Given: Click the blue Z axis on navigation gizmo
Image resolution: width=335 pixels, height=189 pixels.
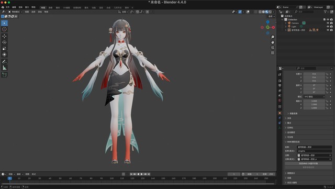Looking at the screenshot, I should (267, 22).
